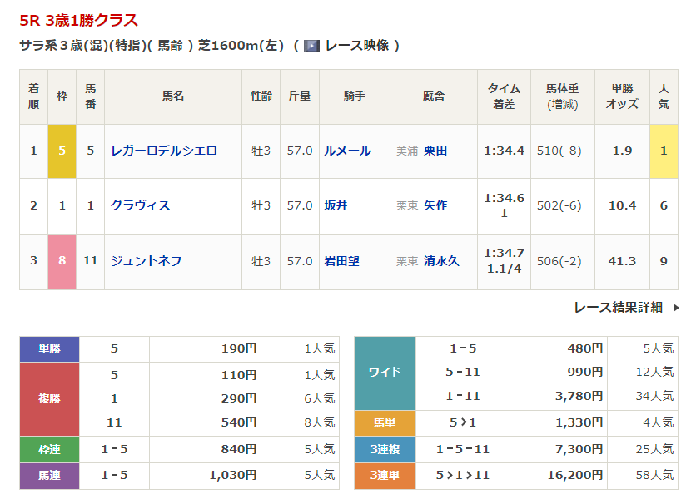Open horse ジュントネフ profile
Image resolution: width=696 pixels, height=499 pixels.
point(146,261)
